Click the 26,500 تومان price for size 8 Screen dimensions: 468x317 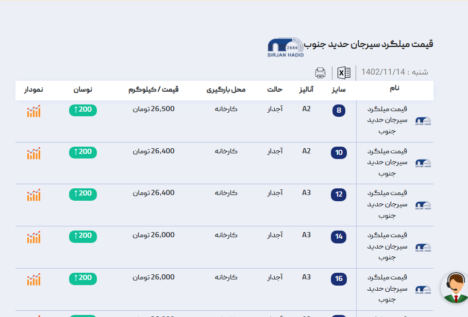(x=154, y=109)
